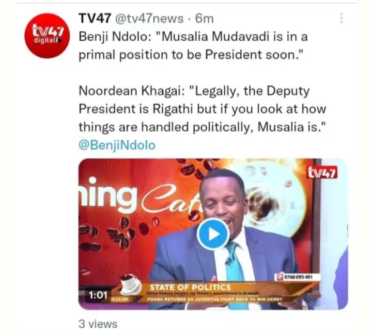372x331 pixels.
Task: Open the TV47 digital profile avatar
Action: (x=47, y=36)
